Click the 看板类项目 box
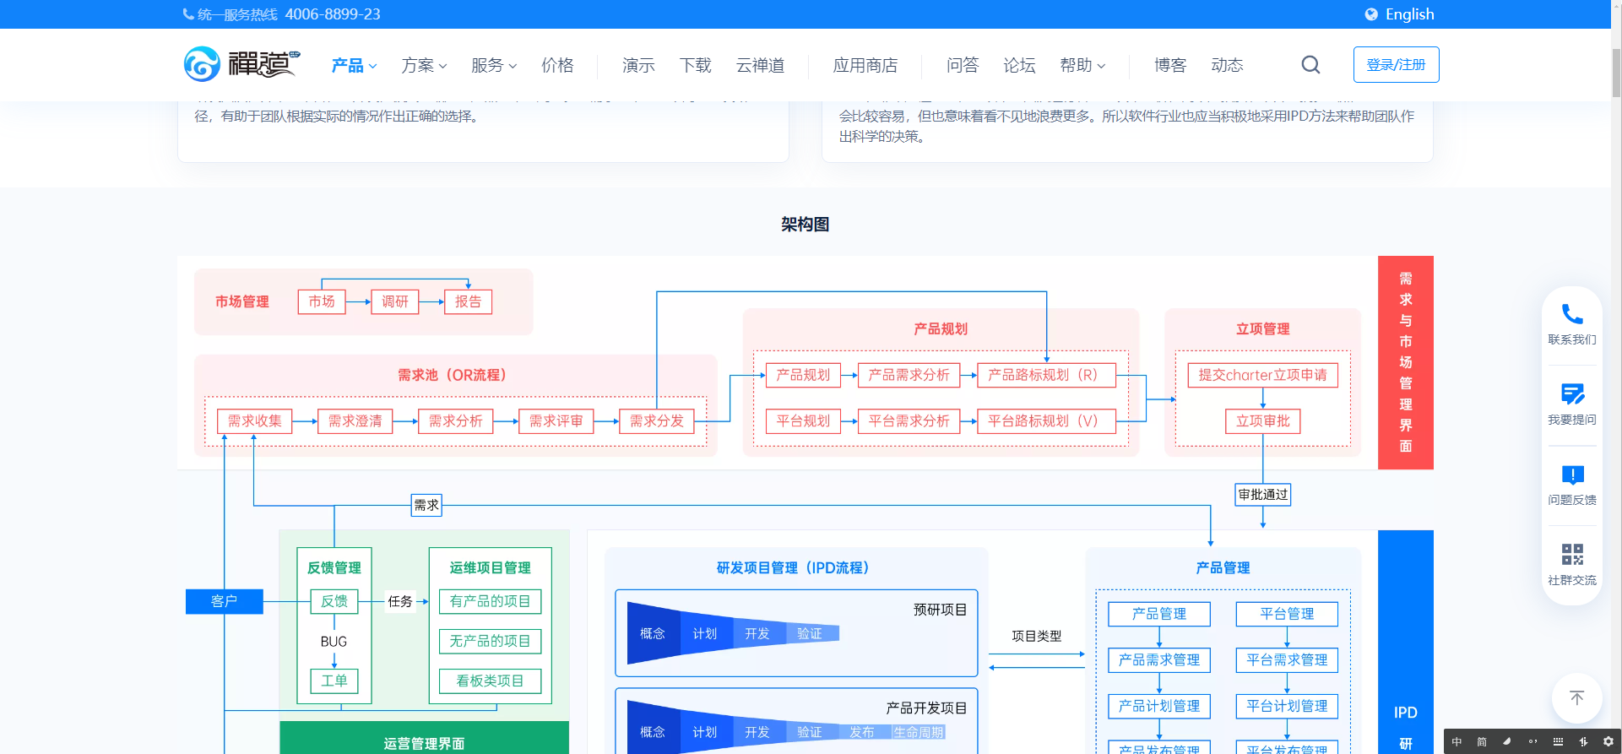 491,681
